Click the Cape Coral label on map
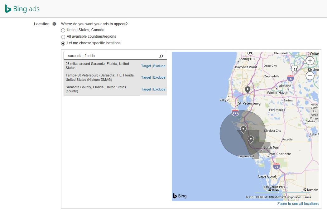The image size is (327, 215). [x=267, y=176]
